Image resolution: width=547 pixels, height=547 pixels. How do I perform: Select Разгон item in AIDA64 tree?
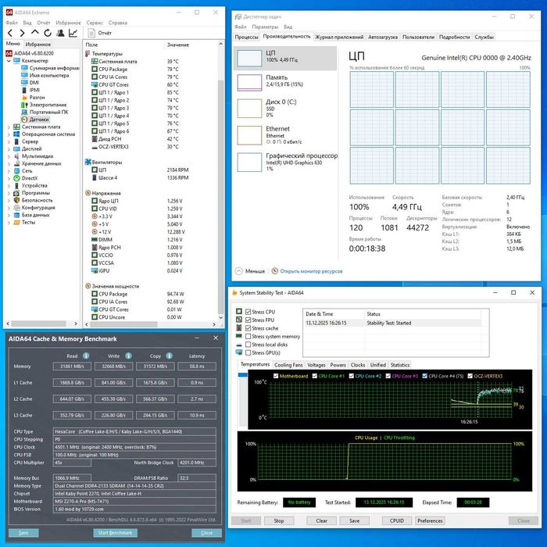tap(33, 98)
